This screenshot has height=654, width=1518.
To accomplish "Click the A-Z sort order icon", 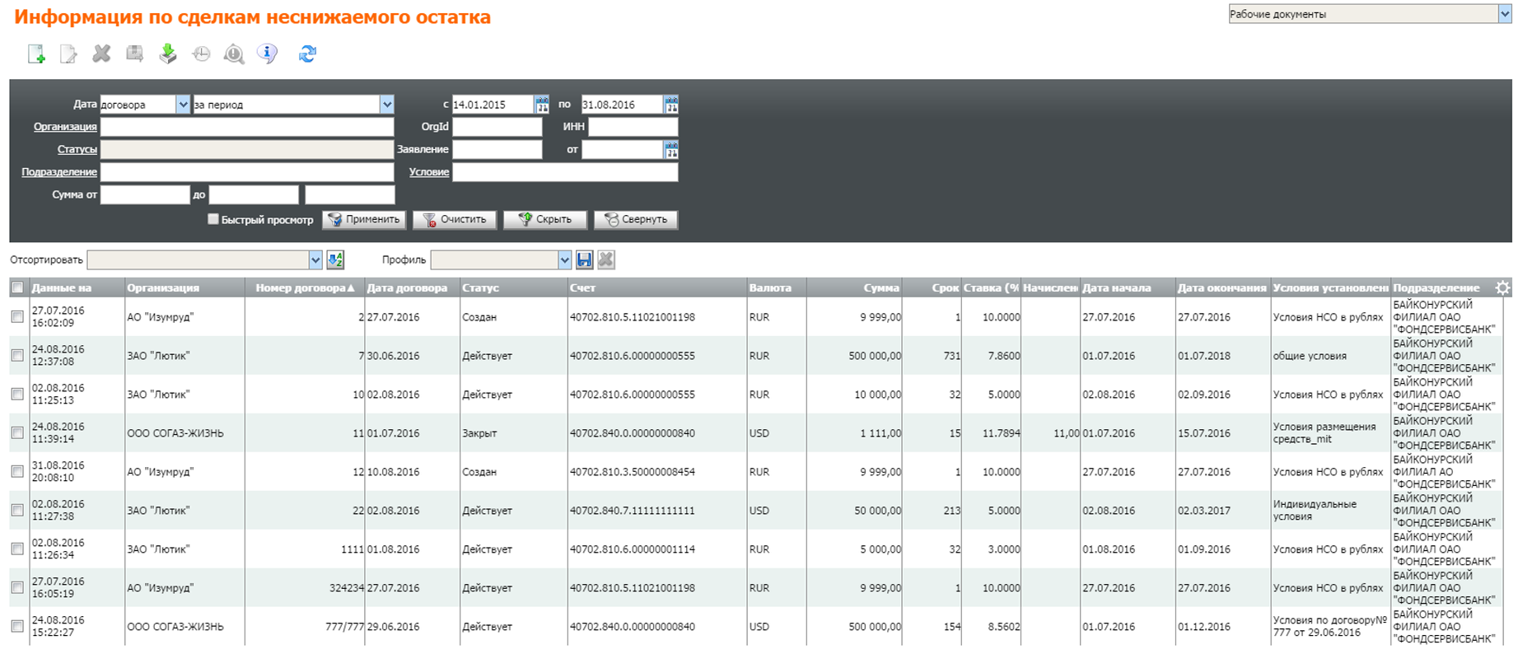I will point(335,260).
